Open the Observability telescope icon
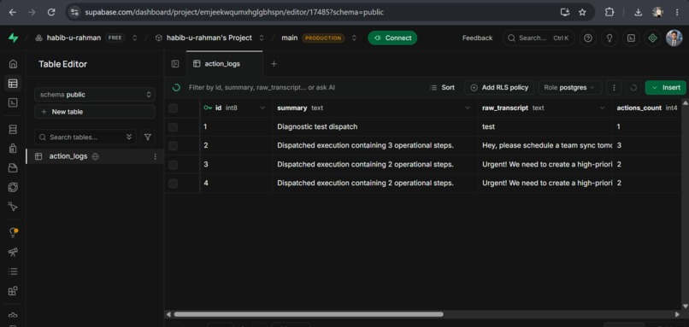The image size is (689, 327). click(x=13, y=253)
